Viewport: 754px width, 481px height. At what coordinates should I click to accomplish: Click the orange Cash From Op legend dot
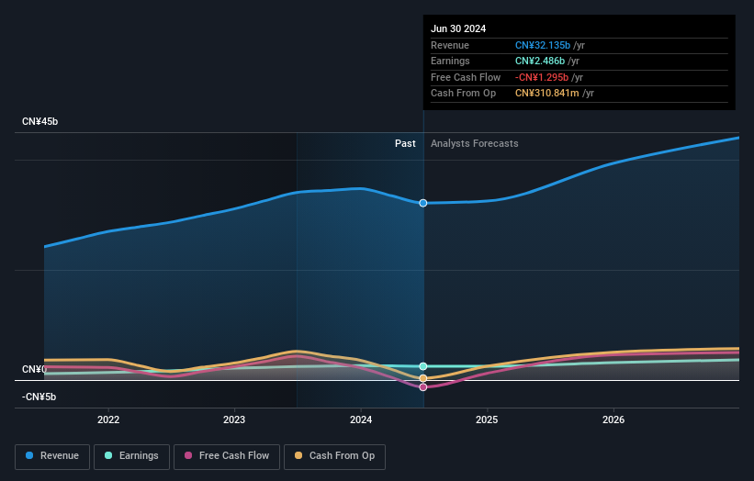pos(298,455)
